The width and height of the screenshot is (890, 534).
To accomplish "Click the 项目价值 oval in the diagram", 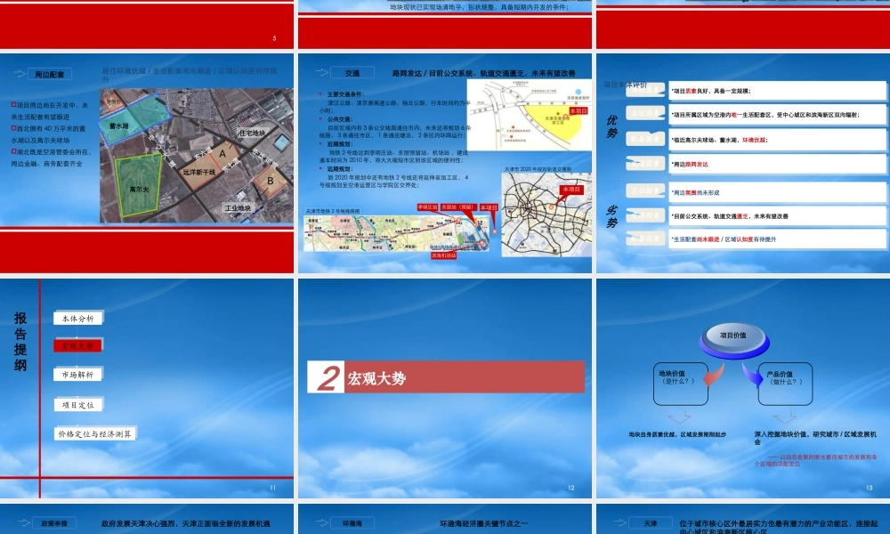I will (734, 339).
